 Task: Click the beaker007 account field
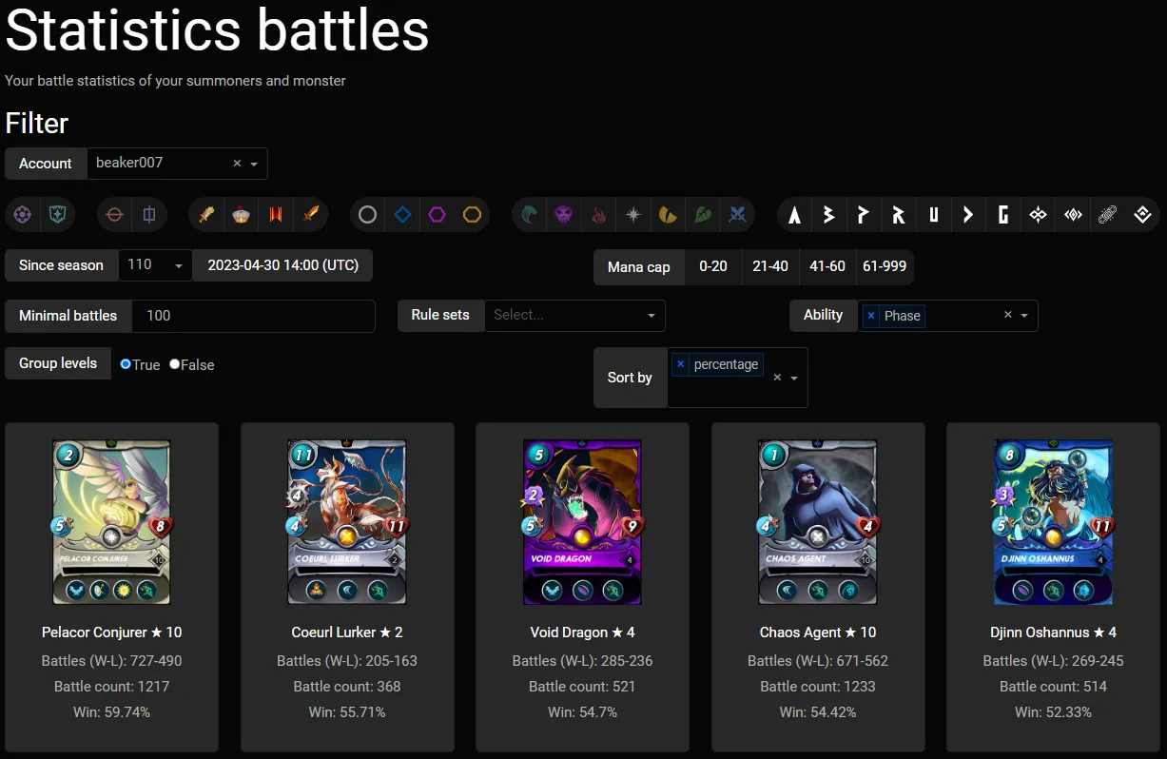point(177,164)
